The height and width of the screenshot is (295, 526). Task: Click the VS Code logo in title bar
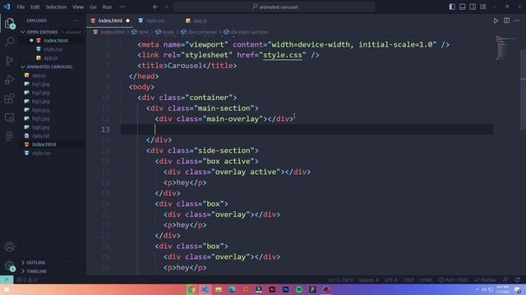coord(7,7)
